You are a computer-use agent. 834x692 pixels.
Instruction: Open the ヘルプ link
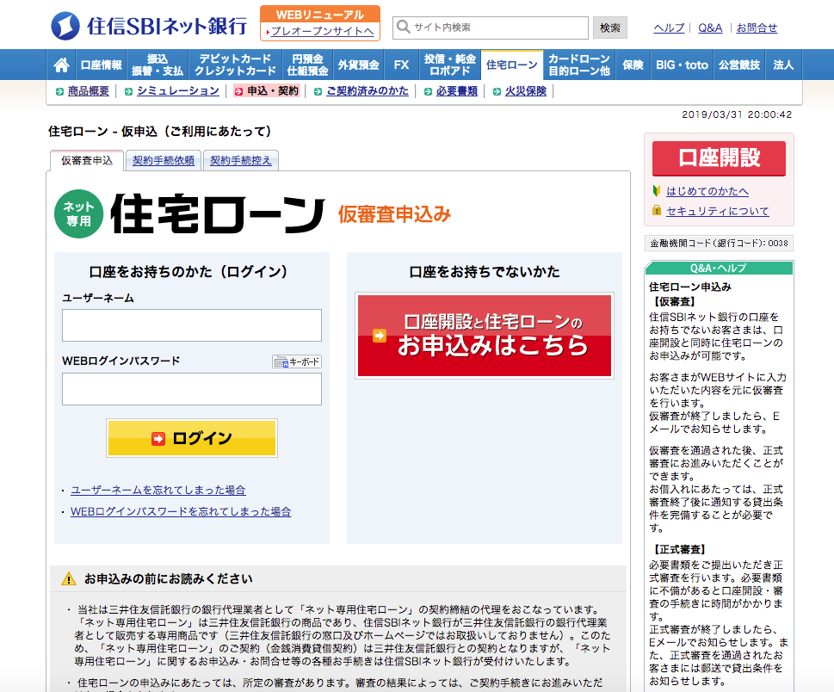[669, 28]
